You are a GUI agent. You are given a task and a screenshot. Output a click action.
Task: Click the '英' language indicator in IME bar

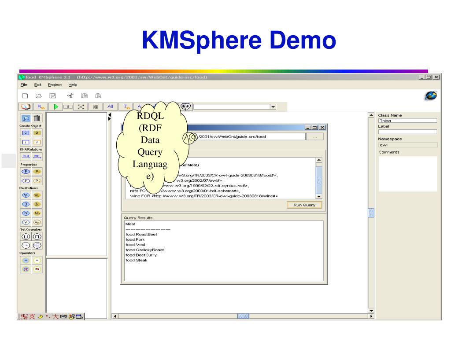tap(32, 316)
